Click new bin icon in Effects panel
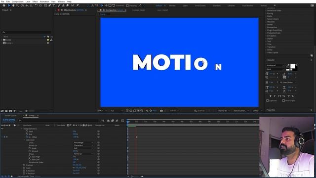The height and width of the screenshot is (178, 316). tap(312, 55)
